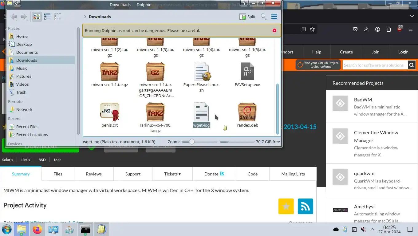Screen dimensions: 418x236
Task: Expand breadcrumb arrow before Downloads
Action: (x=85, y=17)
